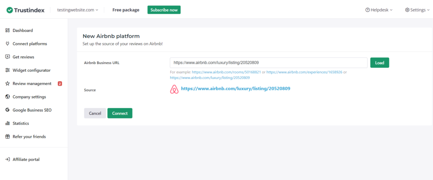
Task: Click the Subscribe now button
Action: click(164, 10)
